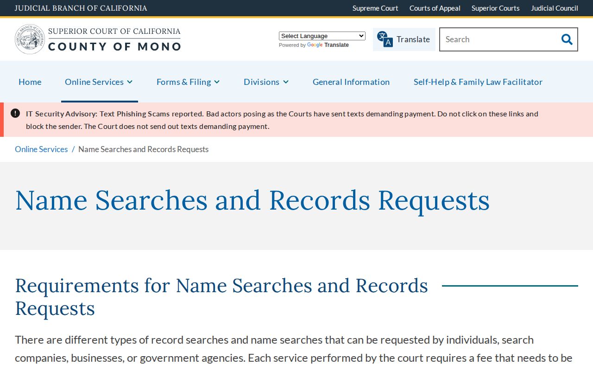Click the Superior Court County of Mono title
The height and width of the screenshot is (371, 593).
(x=114, y=39)
